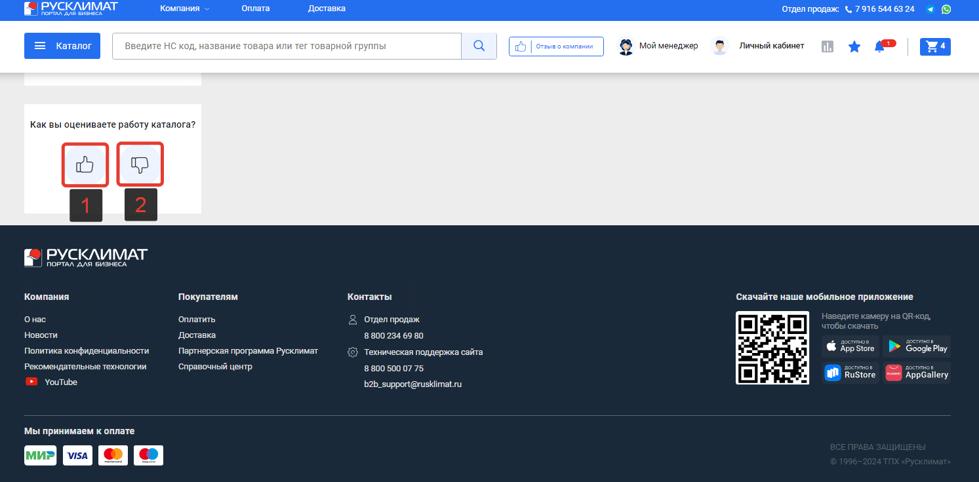
Task: Rate catalog with thumbs up
Action: point(85,164)
